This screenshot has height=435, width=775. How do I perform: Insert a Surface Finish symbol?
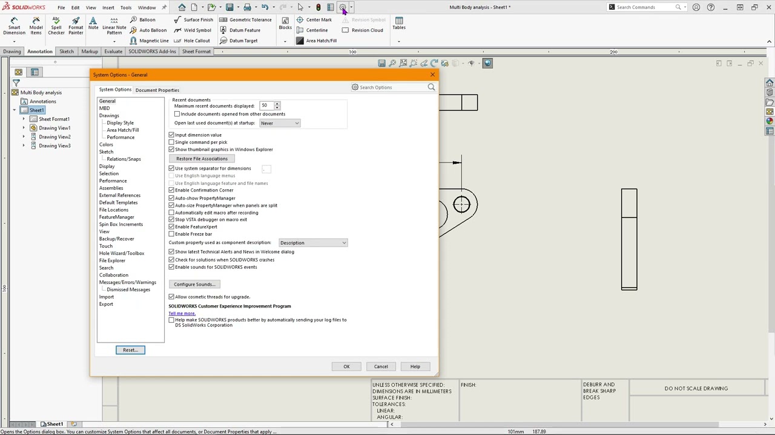click(x=193, y=20)
